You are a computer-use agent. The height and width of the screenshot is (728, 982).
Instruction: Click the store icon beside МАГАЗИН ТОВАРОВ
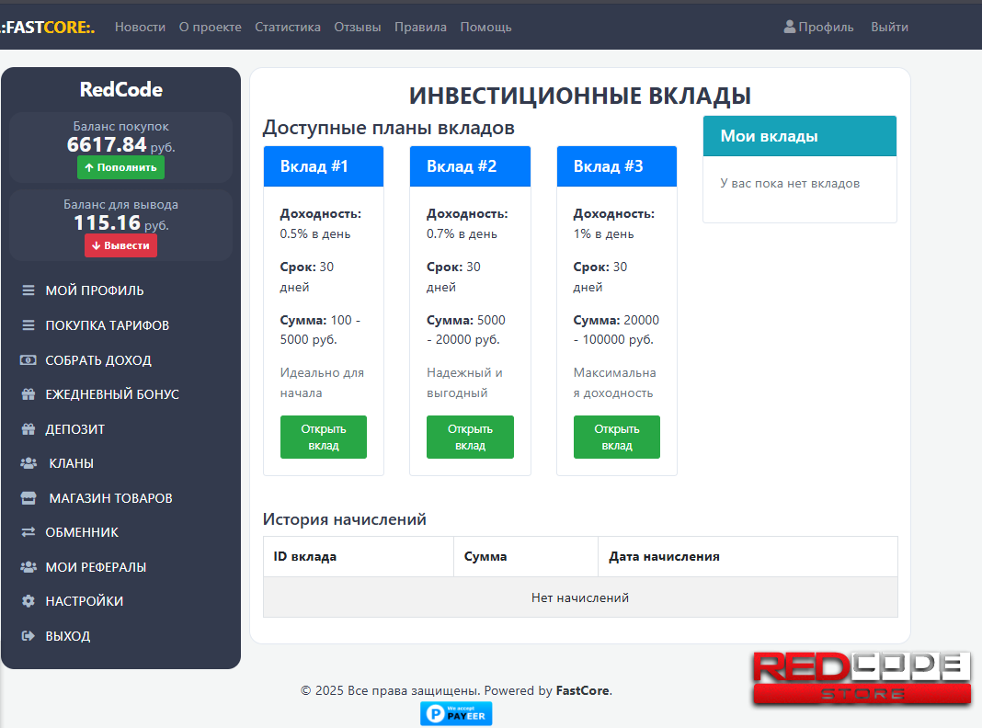(29, 498)
